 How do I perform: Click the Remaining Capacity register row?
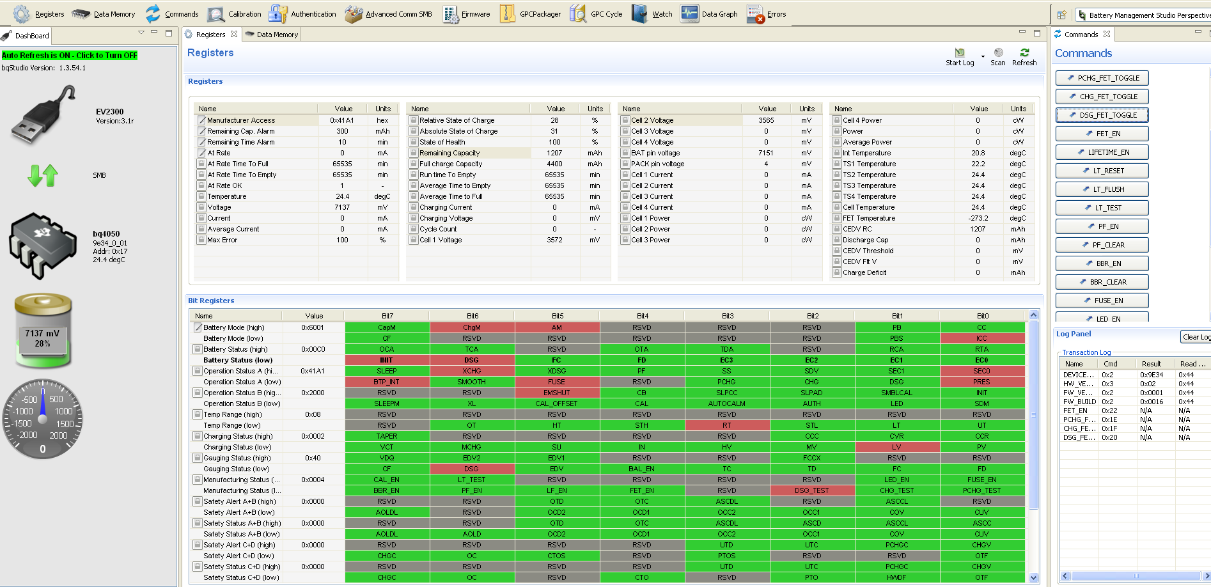(508, 153)
